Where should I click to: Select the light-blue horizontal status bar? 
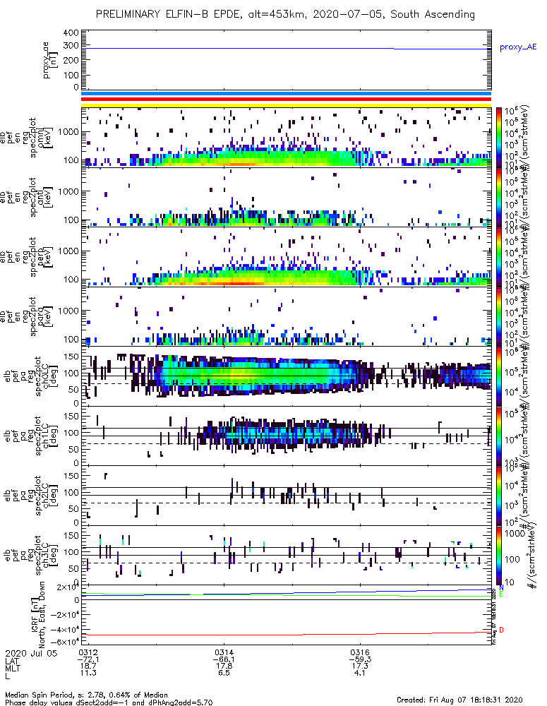(287, 94)
